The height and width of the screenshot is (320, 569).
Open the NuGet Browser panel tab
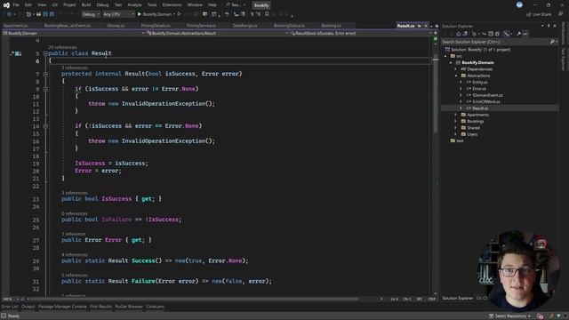point(129,307)
